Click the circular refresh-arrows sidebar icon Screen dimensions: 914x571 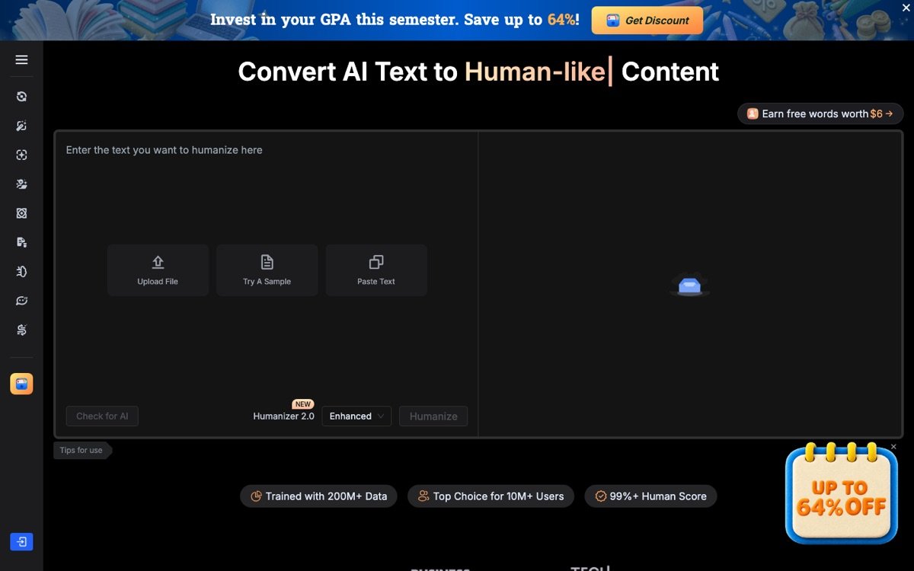(x=21, y=97)
